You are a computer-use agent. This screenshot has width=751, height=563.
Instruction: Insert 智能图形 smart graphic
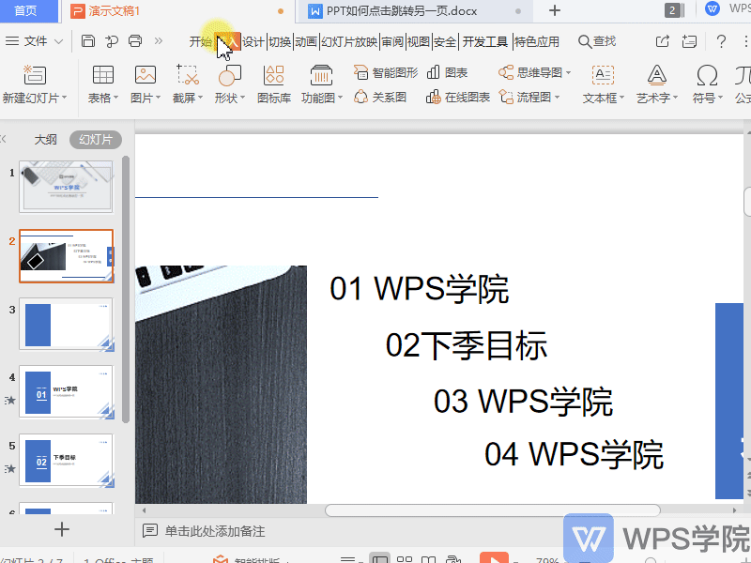pyautogui.click(x=386, y=73)
